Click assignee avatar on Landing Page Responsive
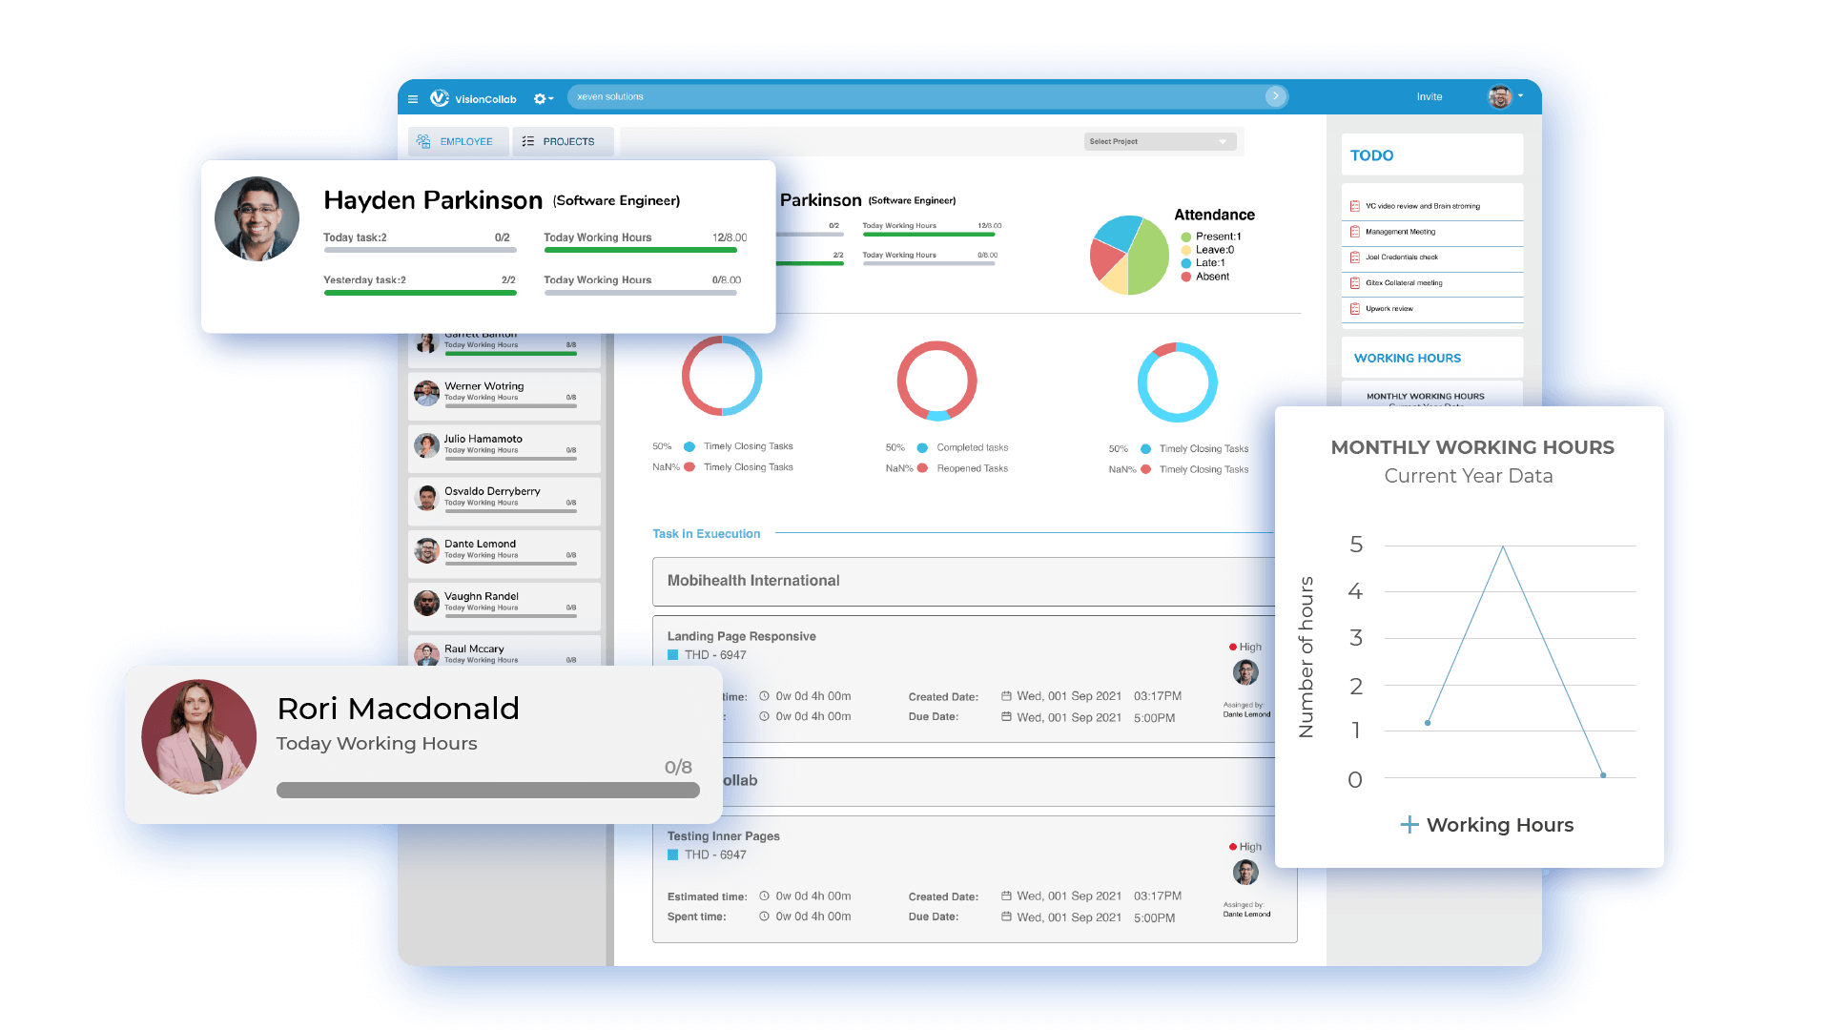Image resolution: width=1831 pixels, height=1030 pixels. pyautogui.click(x=1245, y=672)
